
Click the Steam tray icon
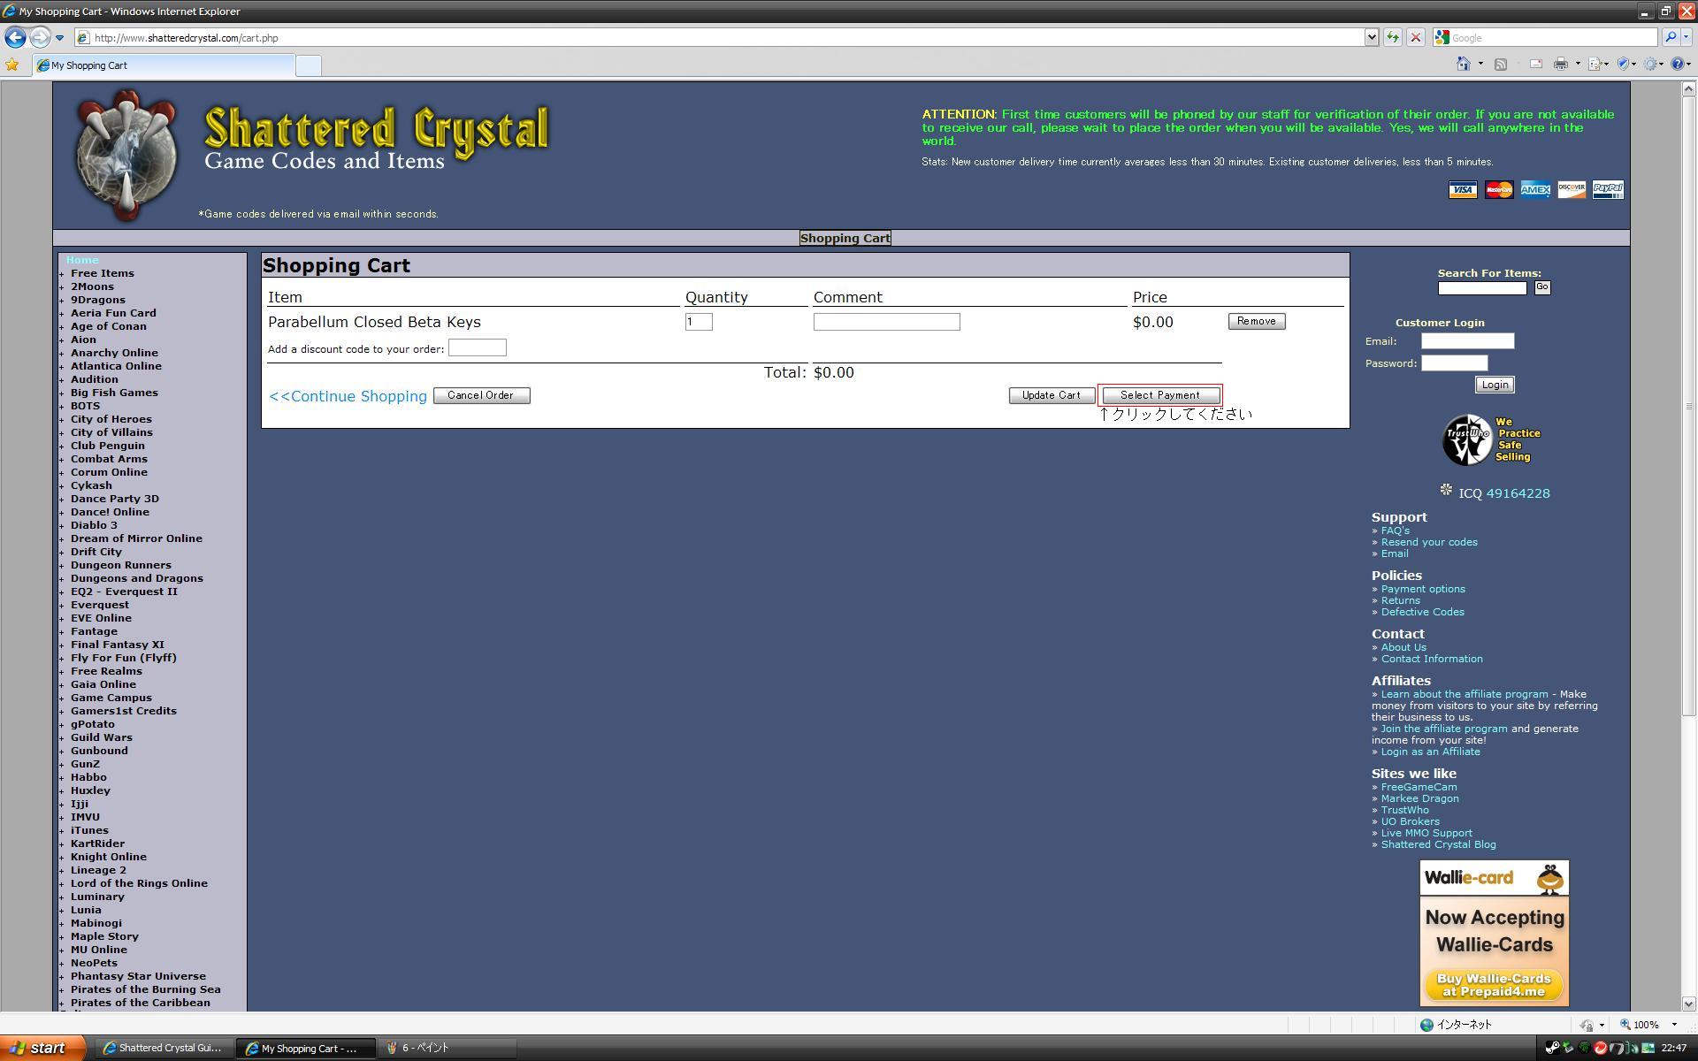point(1552,1049)
